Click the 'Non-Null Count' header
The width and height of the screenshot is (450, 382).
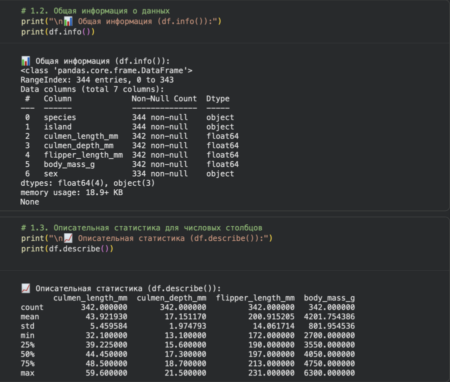(x=164, y=99)
